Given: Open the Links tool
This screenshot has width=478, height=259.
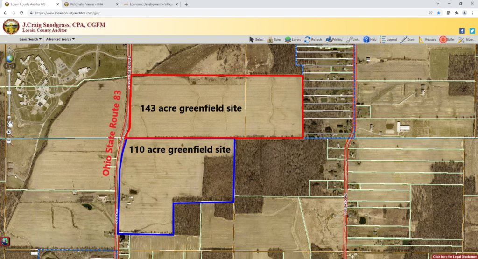Looking at the screenshot, I should point(353,40).
